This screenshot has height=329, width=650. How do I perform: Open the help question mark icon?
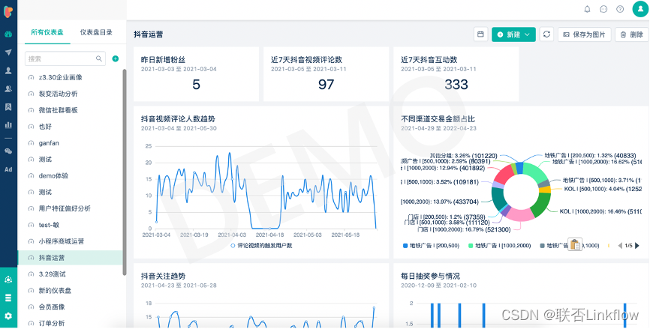tap(620, 9)
